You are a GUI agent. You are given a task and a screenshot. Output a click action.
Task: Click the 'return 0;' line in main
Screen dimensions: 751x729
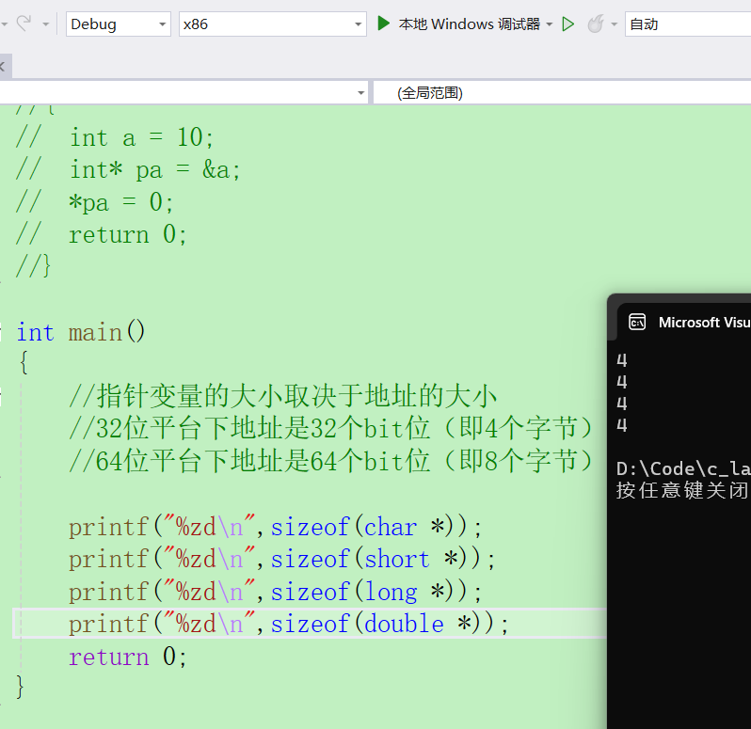coord(127,657)
